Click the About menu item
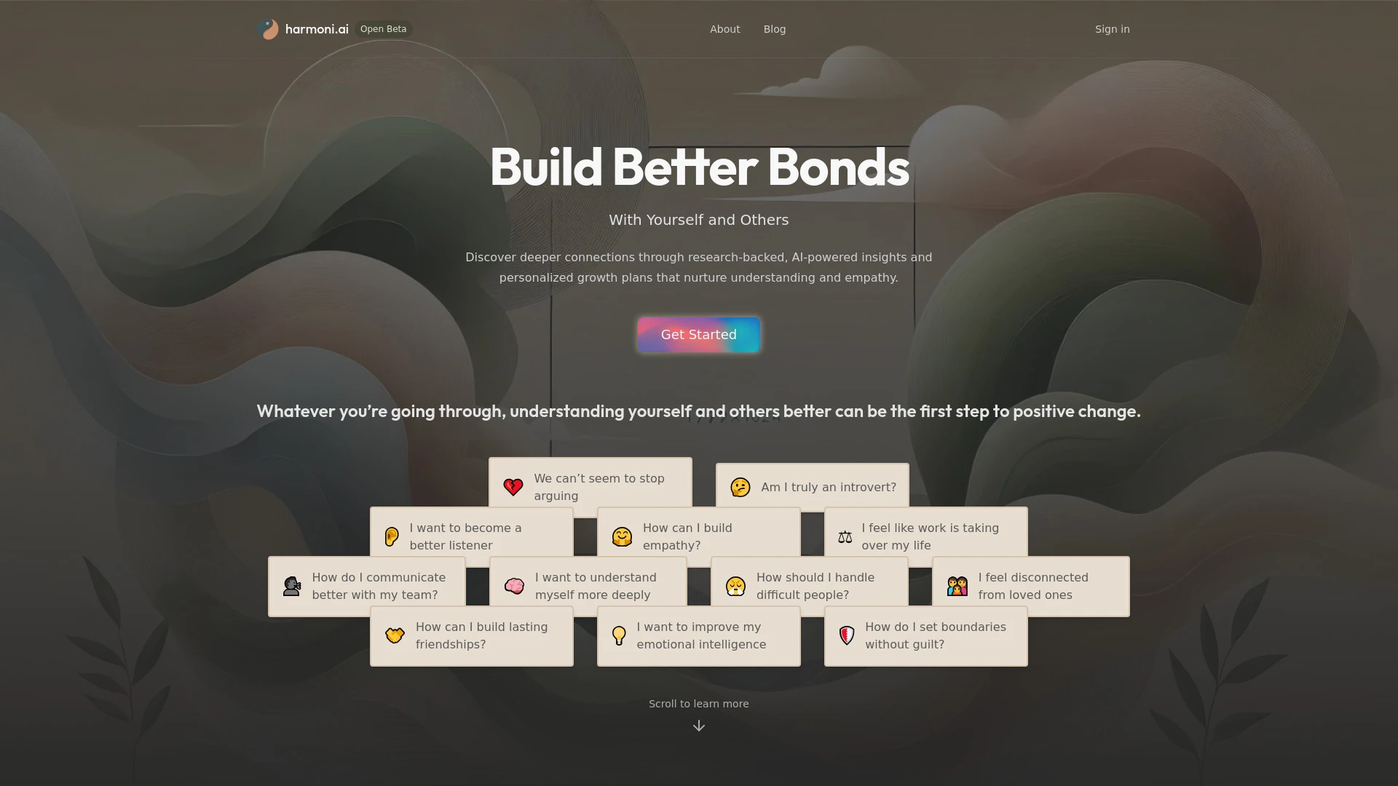 pyautogui.click(x=725, y=29)
